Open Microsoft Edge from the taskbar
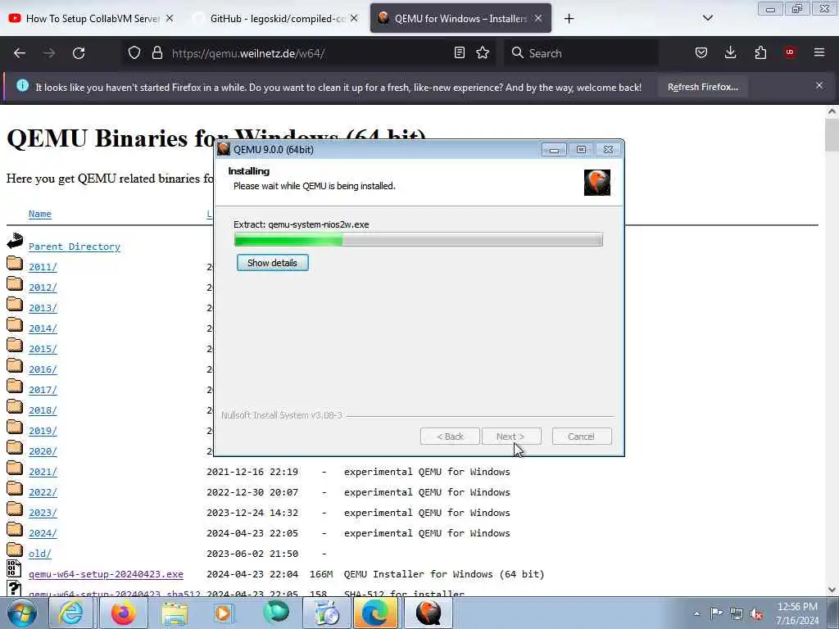Screen dimensions: 839x629 (375, 613)
